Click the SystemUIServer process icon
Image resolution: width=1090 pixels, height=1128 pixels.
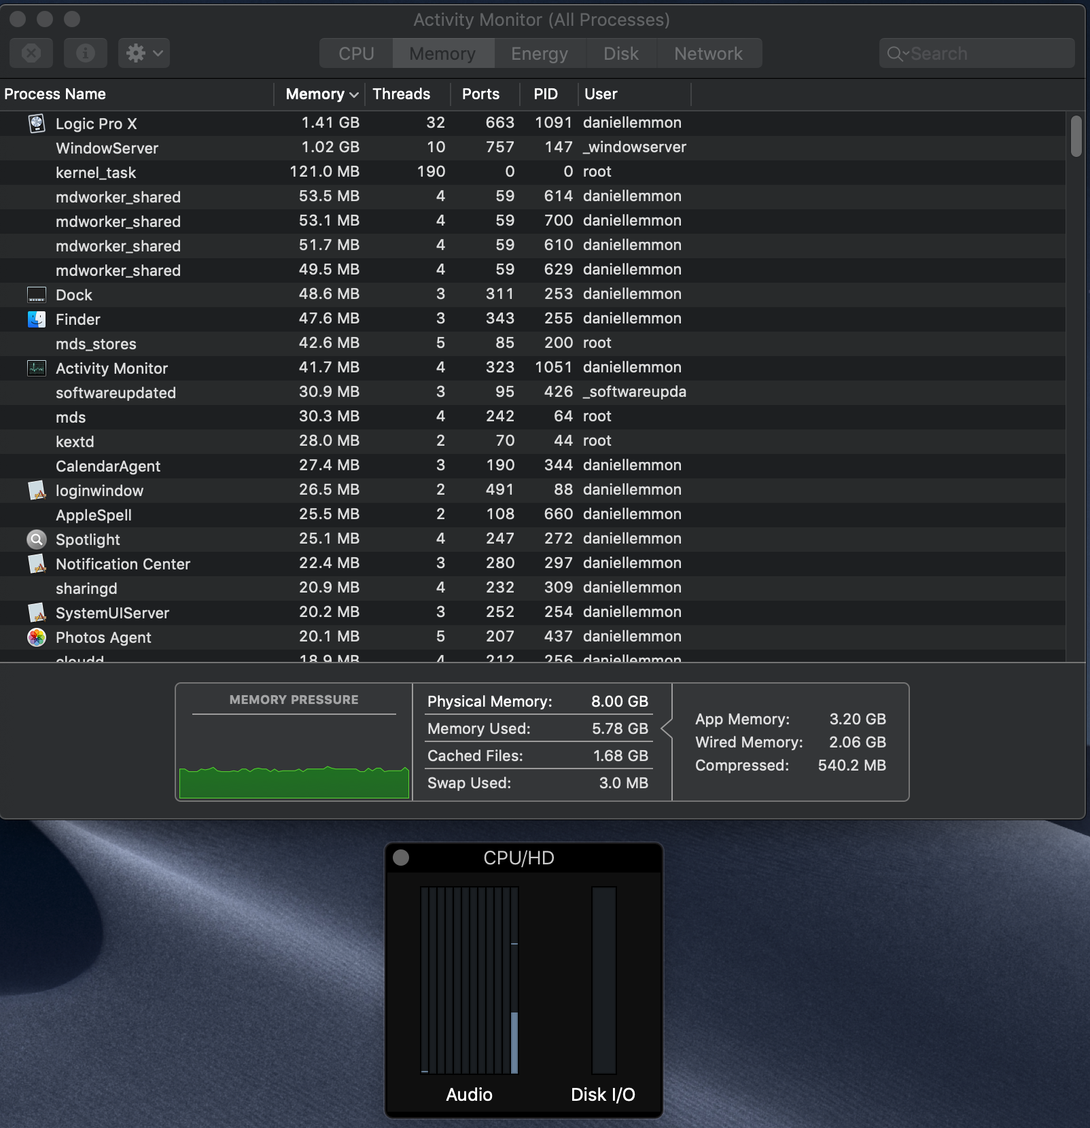37,613
